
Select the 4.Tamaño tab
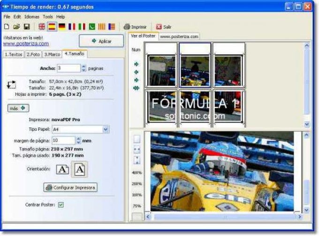click(75, 54)
